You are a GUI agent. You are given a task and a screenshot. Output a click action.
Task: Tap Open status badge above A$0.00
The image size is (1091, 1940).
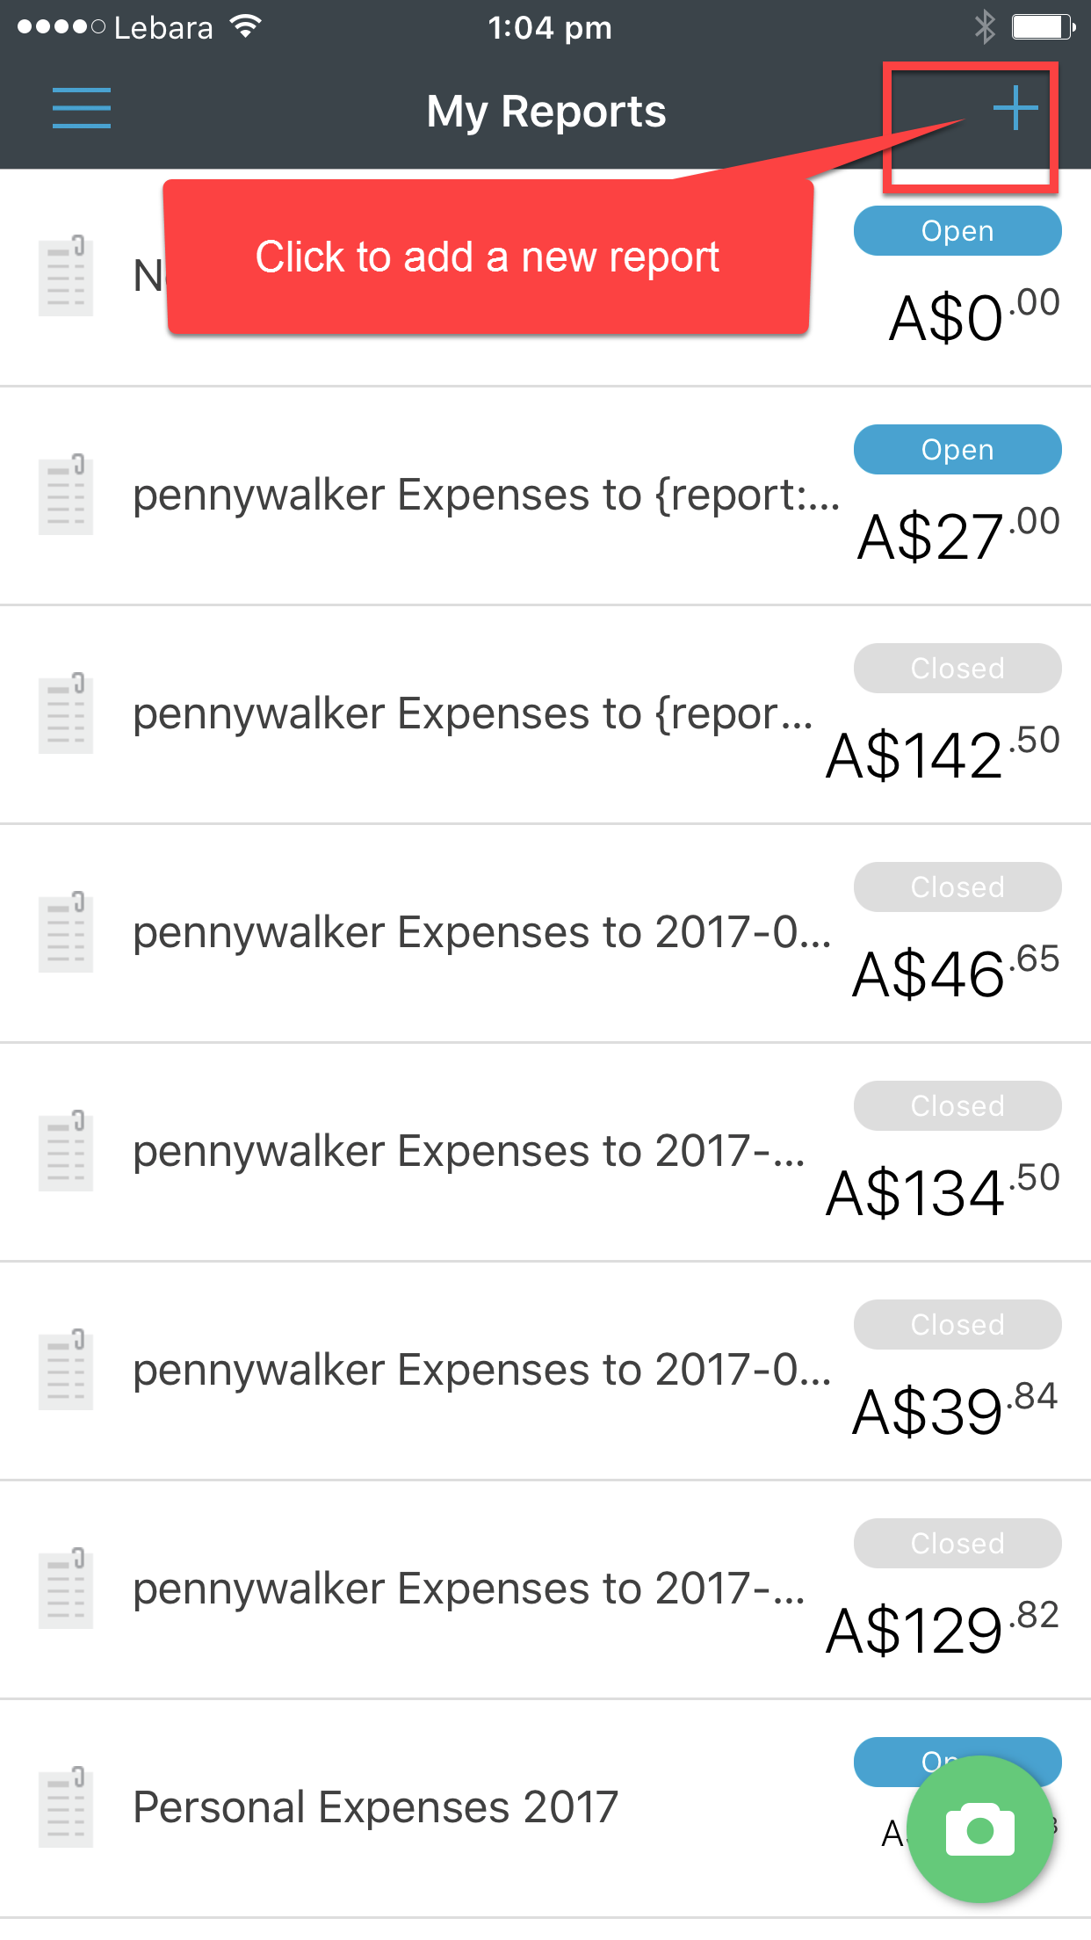click(x=957, y=231)
